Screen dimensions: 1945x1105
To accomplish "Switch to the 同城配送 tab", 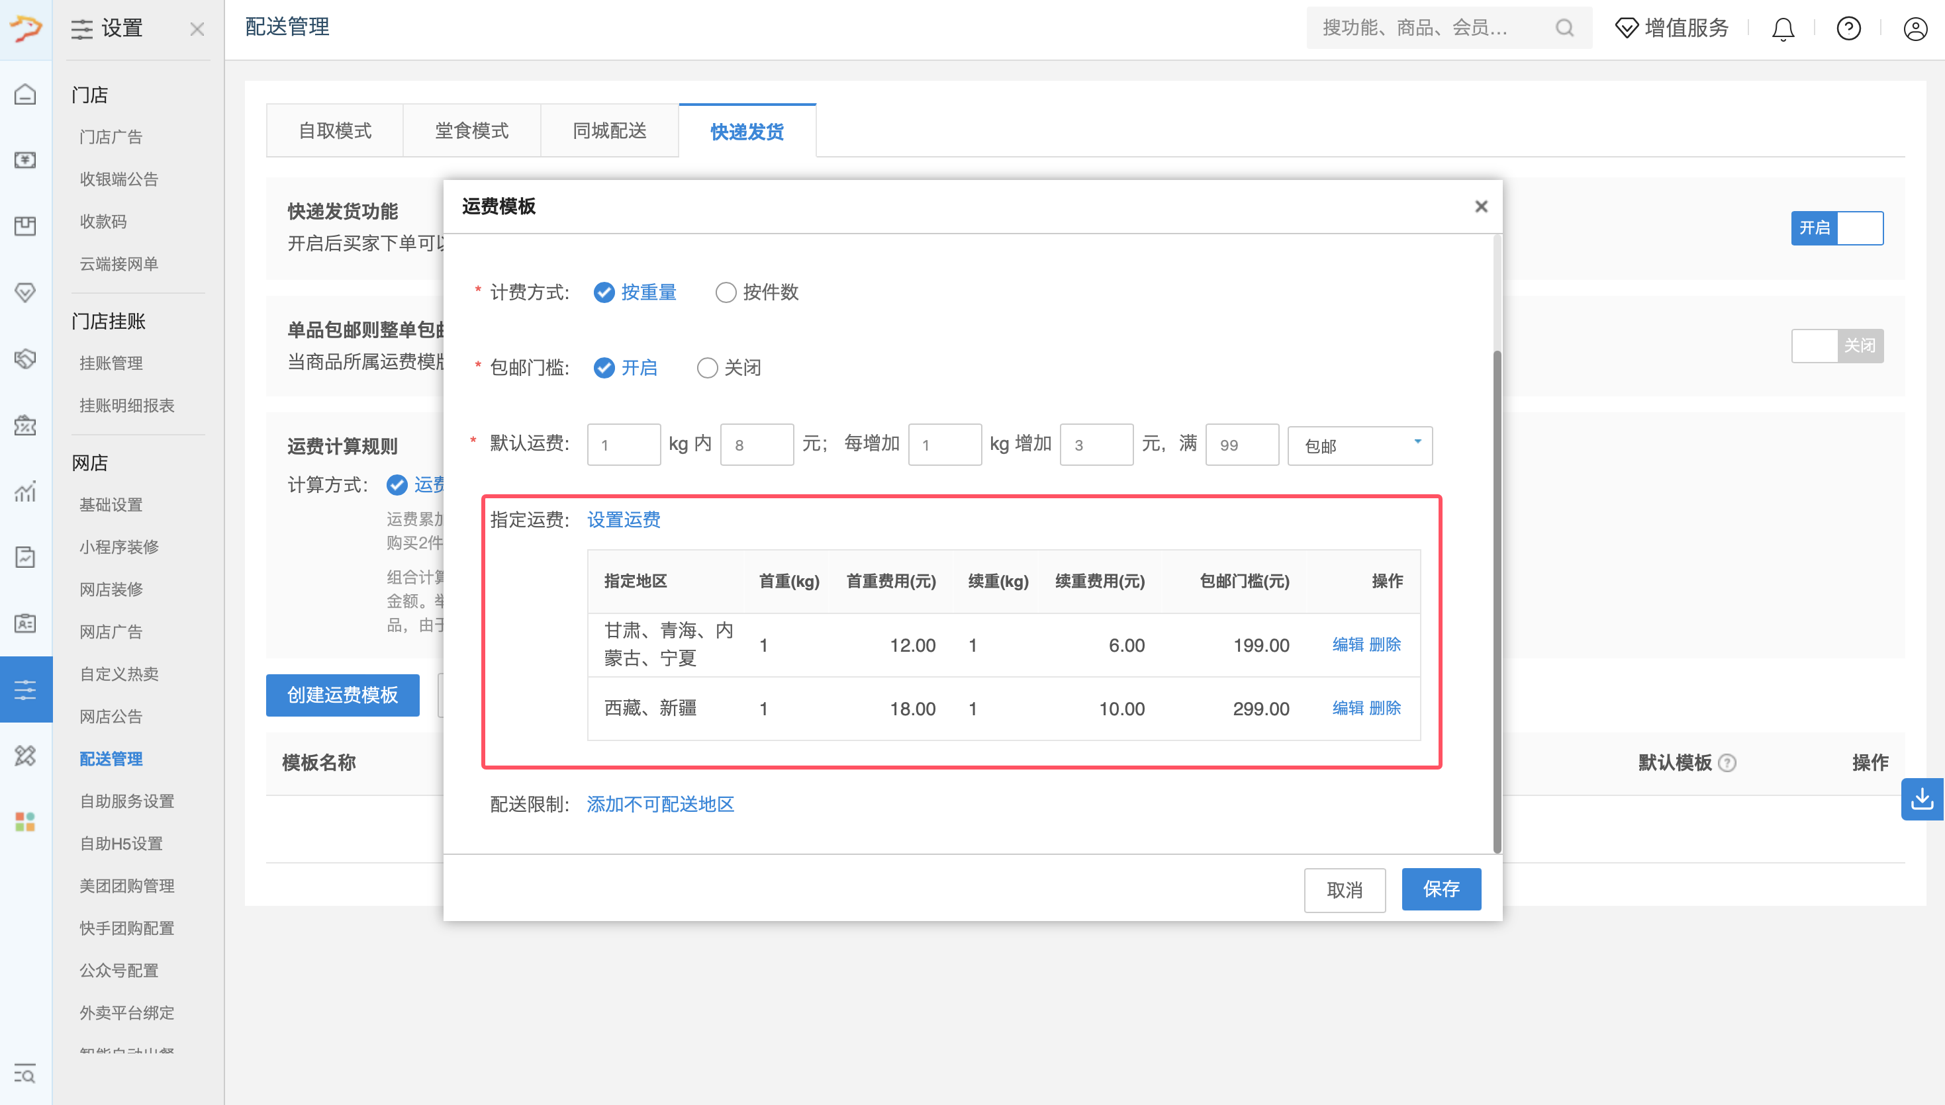I will pyautogui.click(x=609, y=130).
